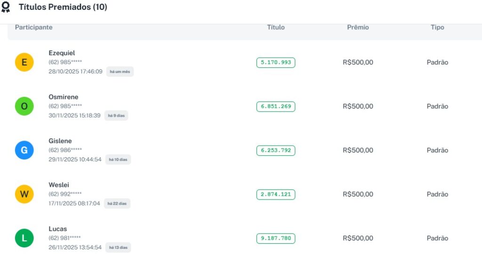This screenshot has width=482, height=254.
Task: Click Ezequiel's yellow E avatar
Action: click(24, 62)
